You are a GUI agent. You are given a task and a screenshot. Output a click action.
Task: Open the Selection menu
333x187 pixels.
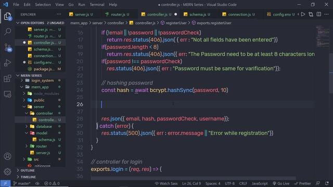43,5
